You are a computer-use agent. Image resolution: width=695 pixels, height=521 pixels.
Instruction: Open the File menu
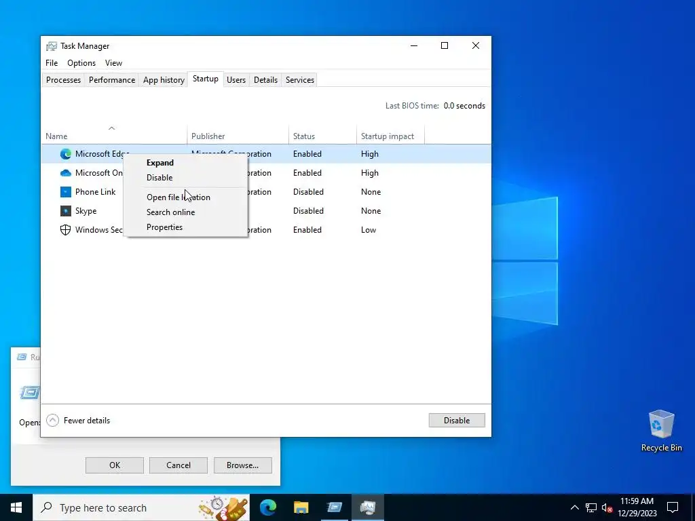point(52,63)
